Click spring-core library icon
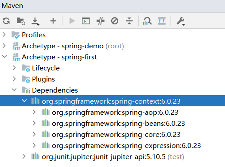The width and height of the screenshot is (225, 167). click(x=46, y=134)
